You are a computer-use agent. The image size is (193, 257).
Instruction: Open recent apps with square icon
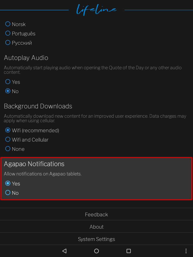coord(129,251)
